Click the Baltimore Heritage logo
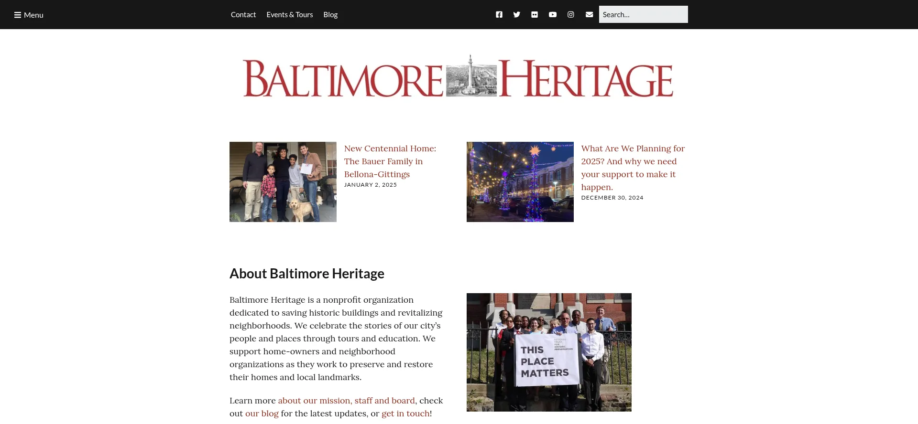Viewport: 918px width, 424px height. click(459, 76)
